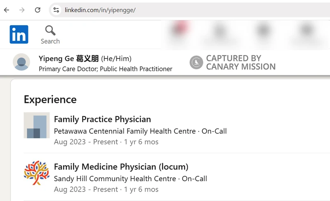Viewport: 330px width, 201px height.
Task: Click the Search label under magnifier
Action: [50, 41]
